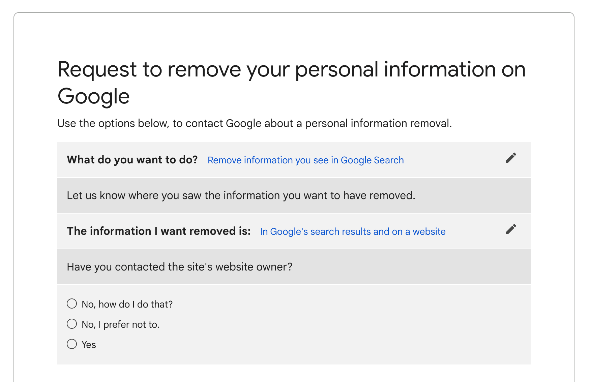Click the 'Let us know where you saw' row
The image size is (590, 382).
click(x=241, y=195)
